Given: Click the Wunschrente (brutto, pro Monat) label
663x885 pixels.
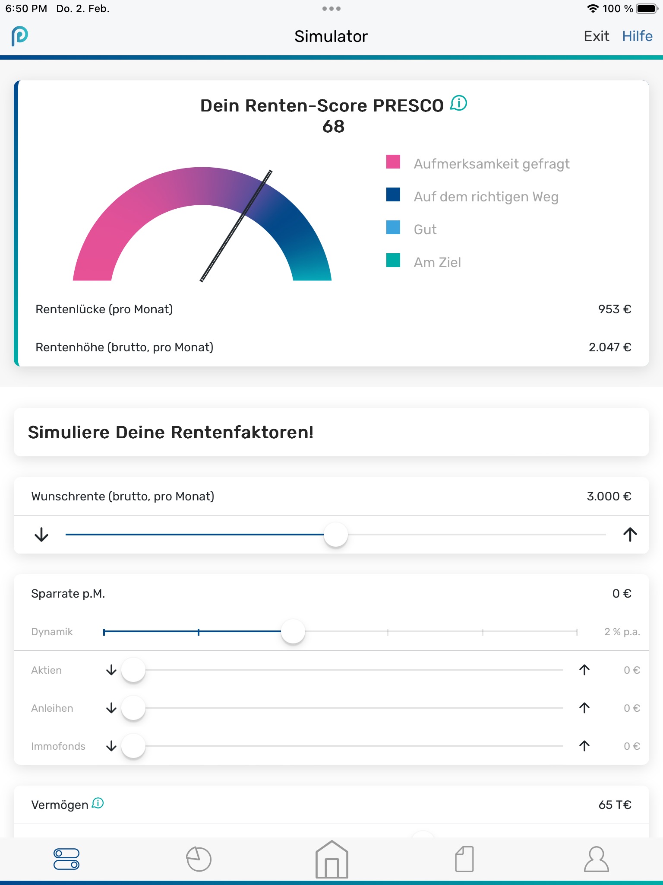Looking at the screenshot, I should coord(123,496).
